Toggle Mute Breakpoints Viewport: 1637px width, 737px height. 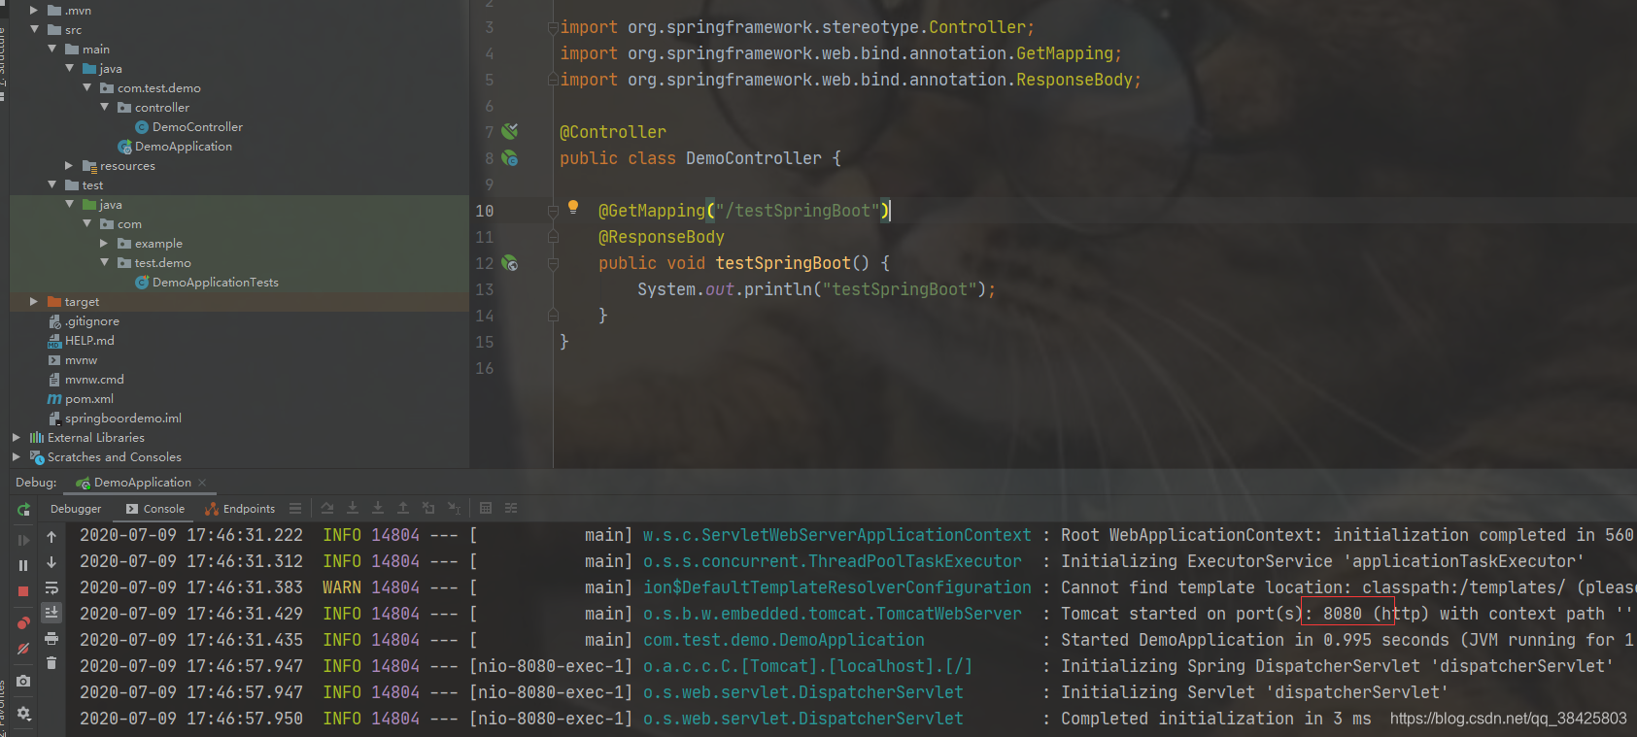click(x=24, y=648)
